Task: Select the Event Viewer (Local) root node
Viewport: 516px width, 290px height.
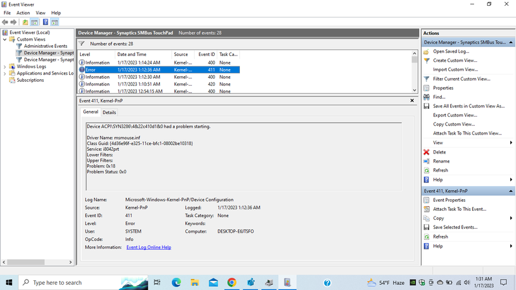Action: tap(30, 33)
